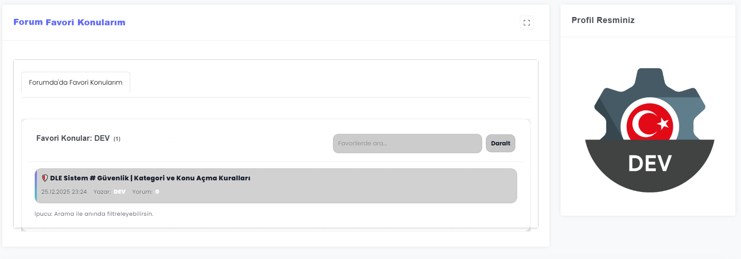741x259 pixels.
Task: Click the Favori Konular: DEV heading
Action: tap(73, 138)
